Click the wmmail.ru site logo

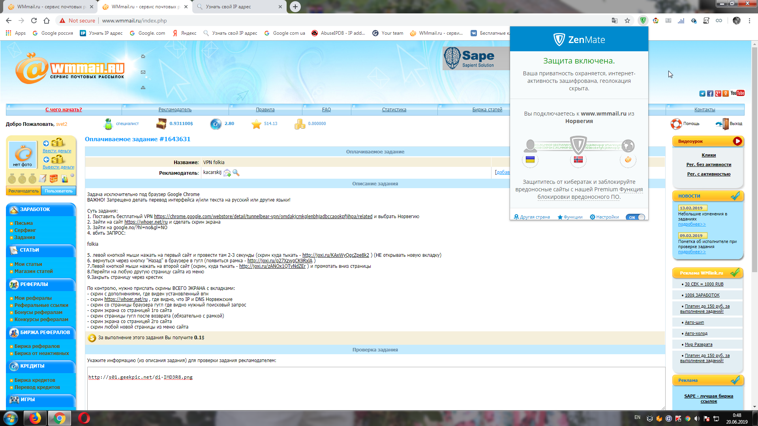pyautogui.click(x=70, y=69)
